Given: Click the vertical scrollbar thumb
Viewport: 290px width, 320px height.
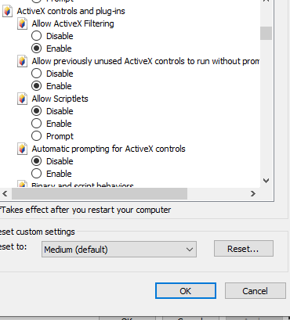Looking at the screenshot, I should click(x=266, y=33).
